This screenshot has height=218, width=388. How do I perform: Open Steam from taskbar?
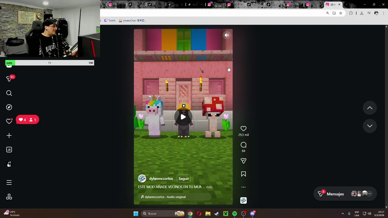[217, 214]
